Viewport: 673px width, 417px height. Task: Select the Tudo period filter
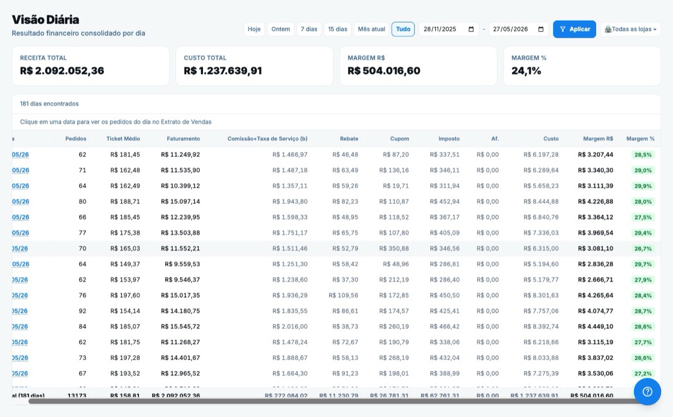(403, 29)
